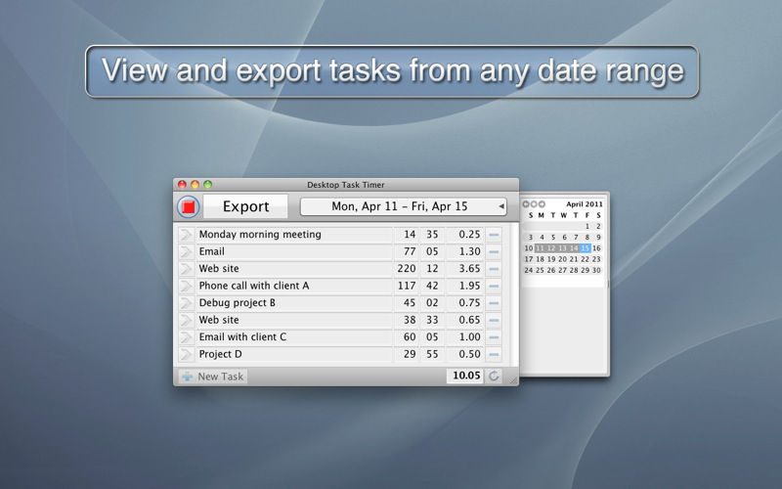Stop the running timer with red square button
The height and width of the screenshot is (489, 782).
click(x=189, y=206)
